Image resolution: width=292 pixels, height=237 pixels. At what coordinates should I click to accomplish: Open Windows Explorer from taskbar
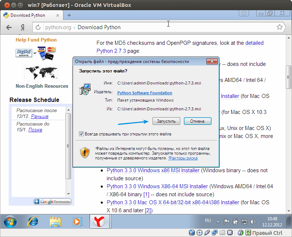tap(55, 222)
